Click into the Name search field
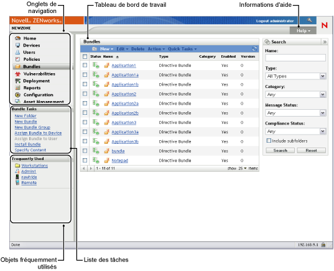The image size is (334, 271). [x=295, y=58]
